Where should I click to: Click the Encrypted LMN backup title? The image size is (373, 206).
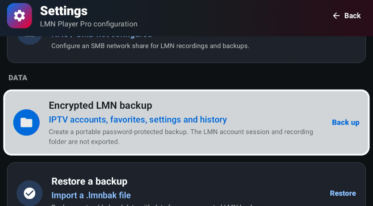pos(100,106)
